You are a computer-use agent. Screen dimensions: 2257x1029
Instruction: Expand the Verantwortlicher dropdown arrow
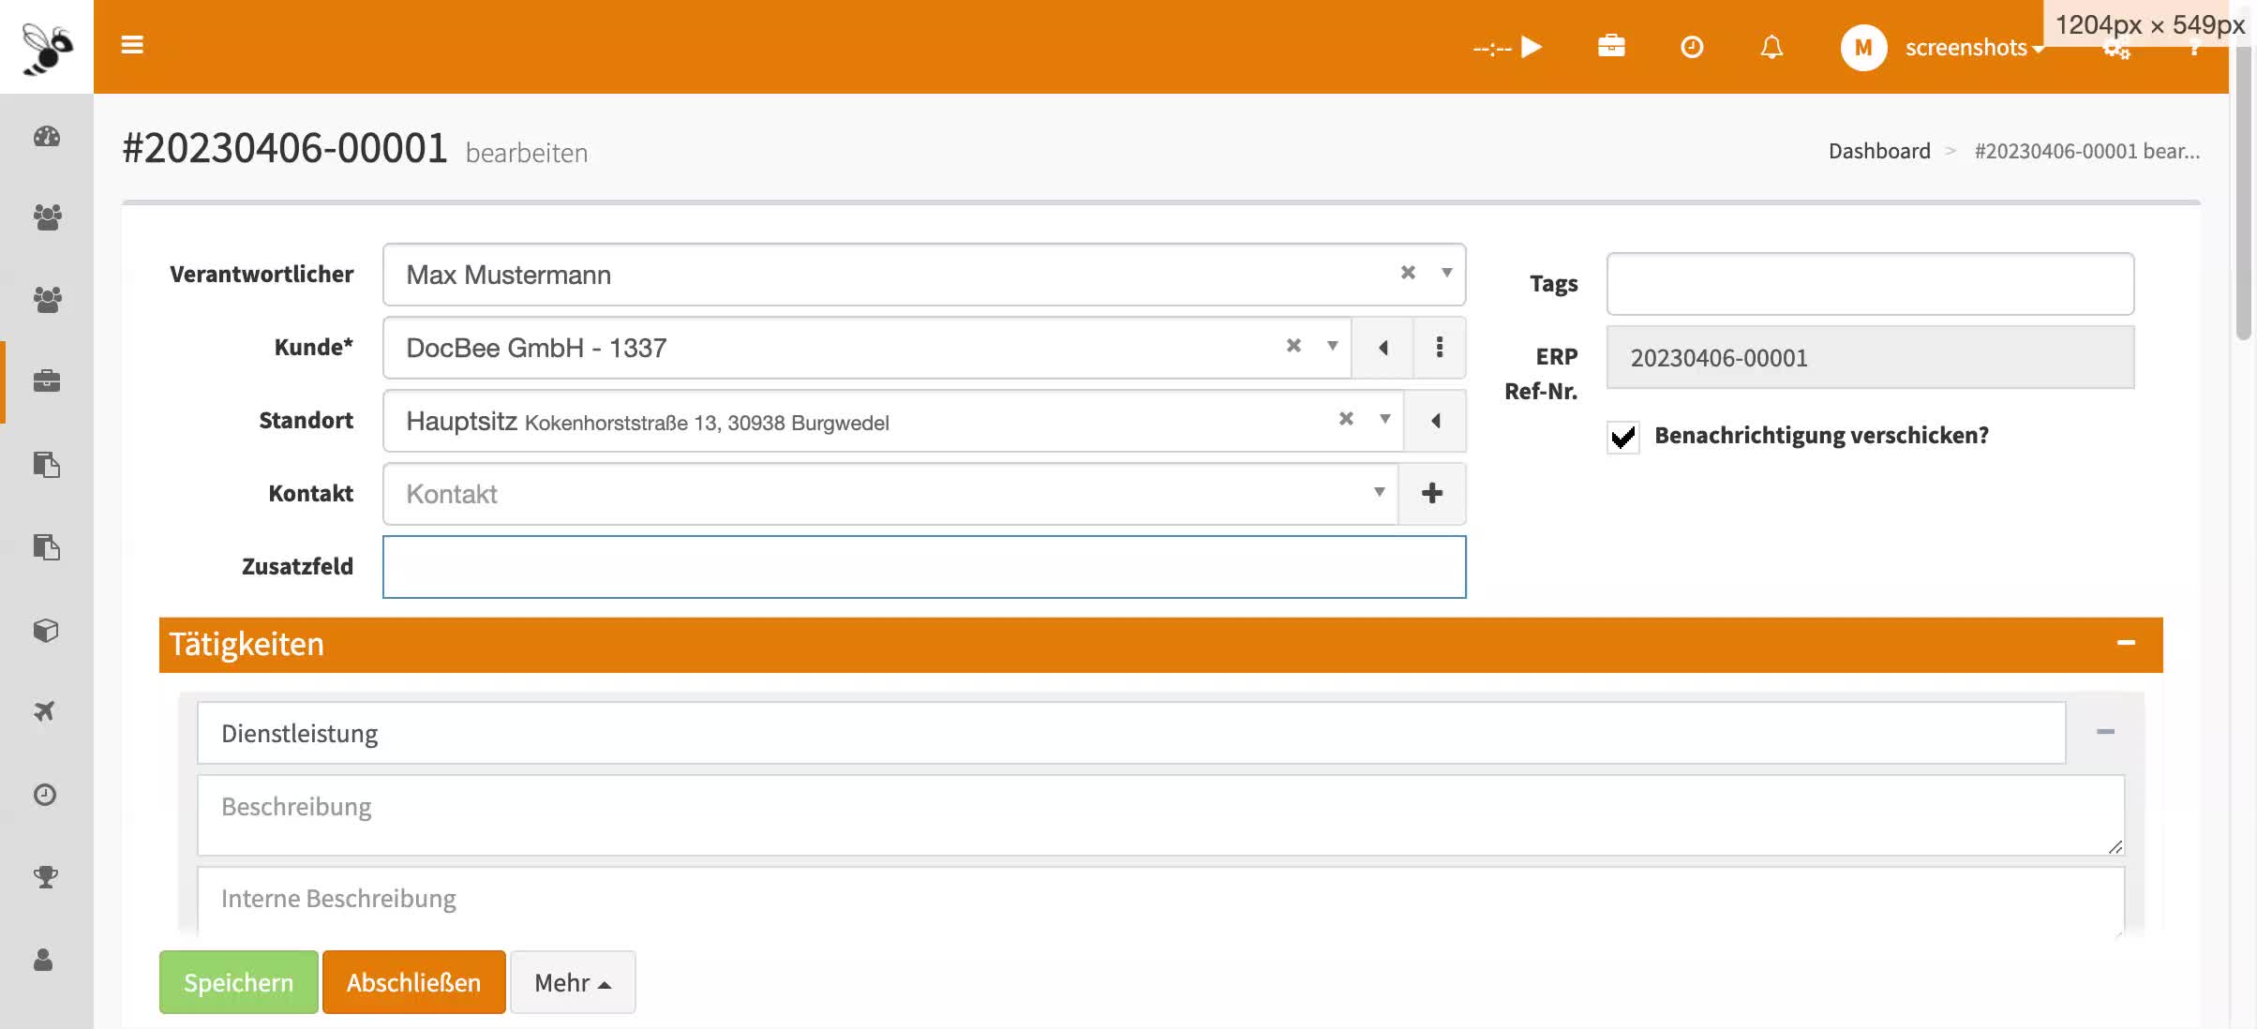(1446, 273)
